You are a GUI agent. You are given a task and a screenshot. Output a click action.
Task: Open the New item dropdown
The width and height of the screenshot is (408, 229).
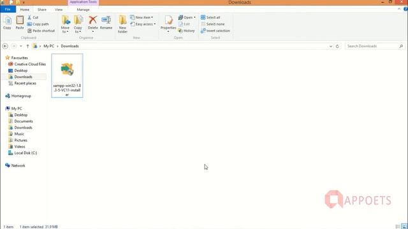pyautogui.click(x=142, y=17)
